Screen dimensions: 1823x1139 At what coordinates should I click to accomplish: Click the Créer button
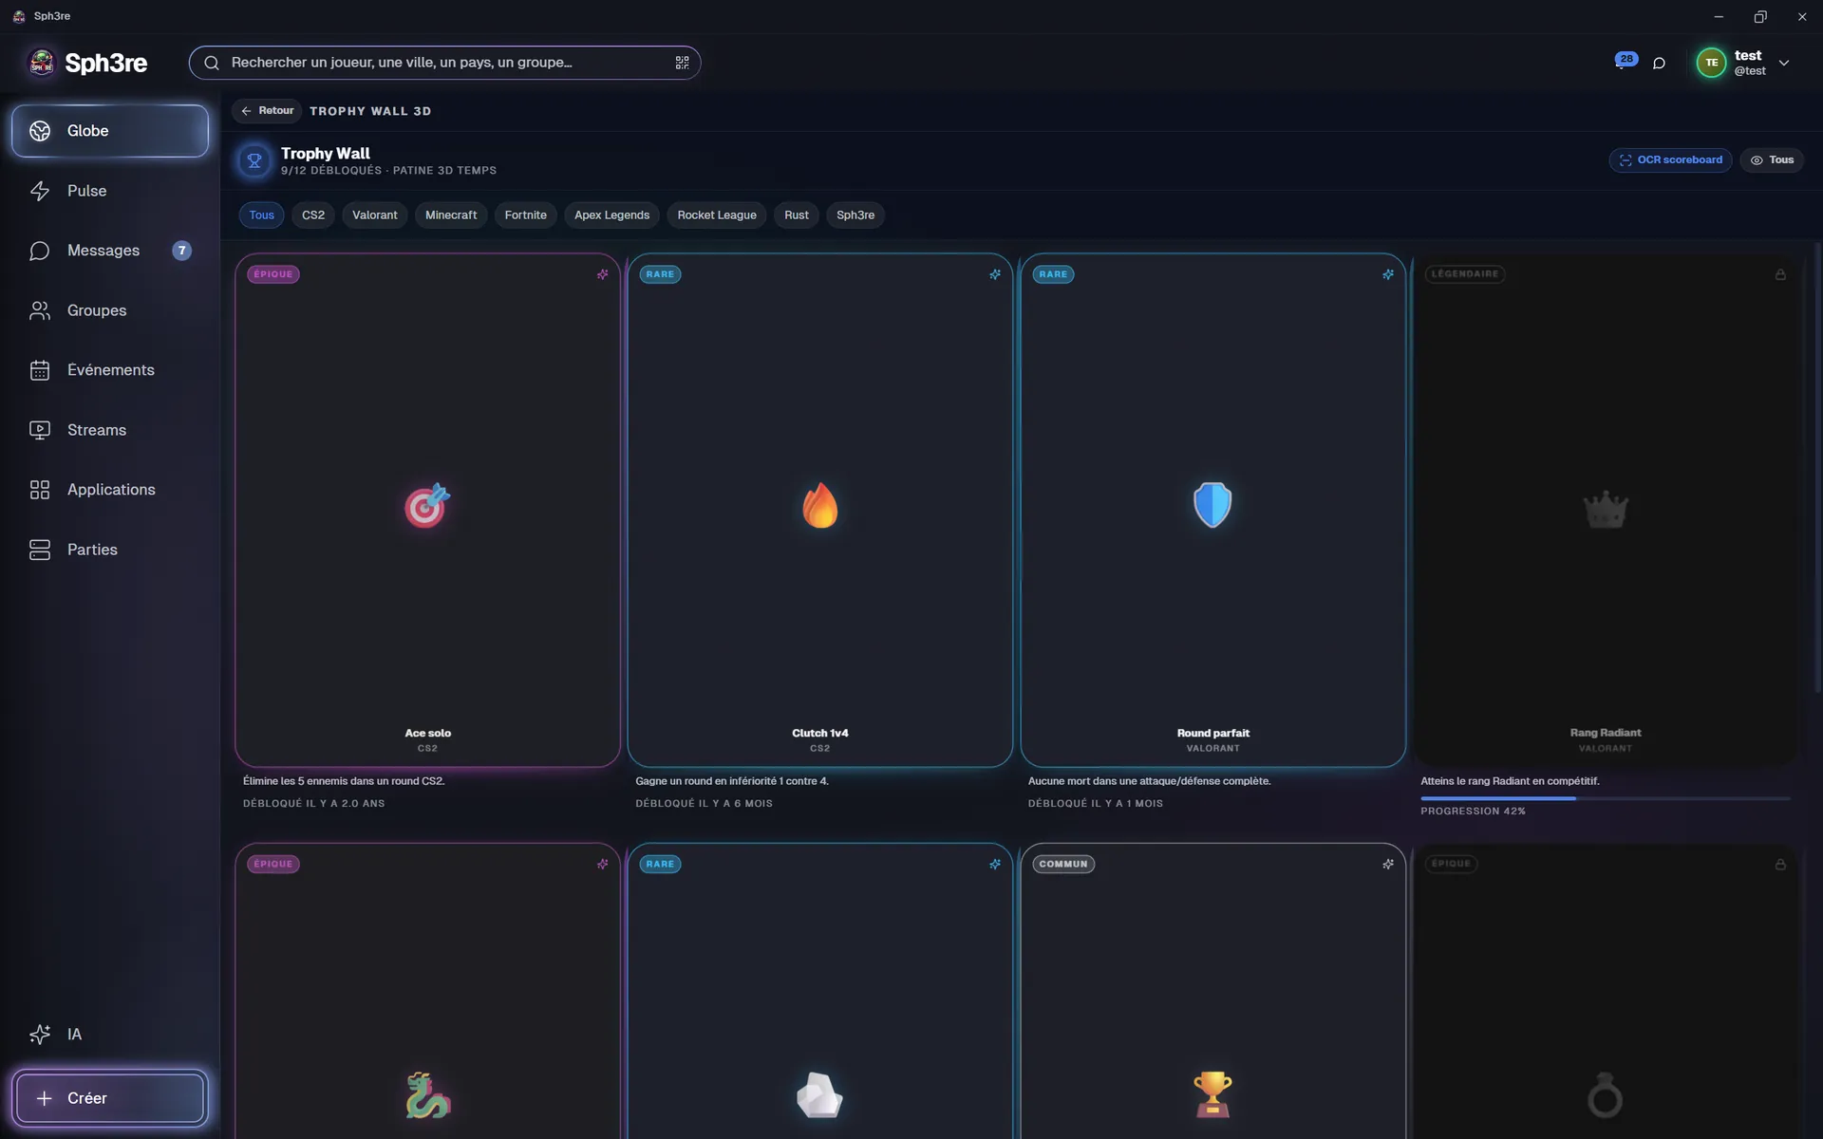point(110,1098)
